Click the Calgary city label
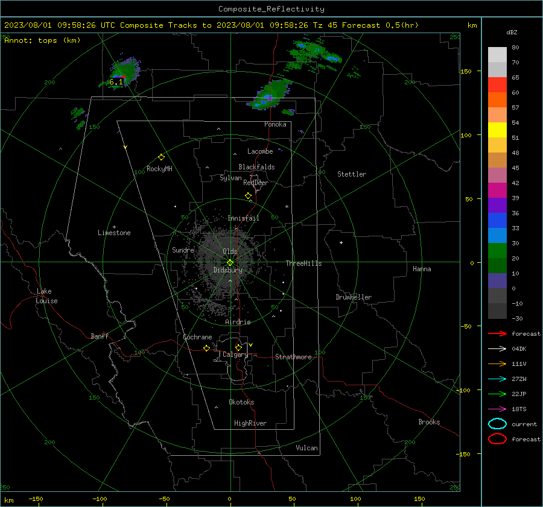Viewport: 543px width, 507px height. coord(235,354)
